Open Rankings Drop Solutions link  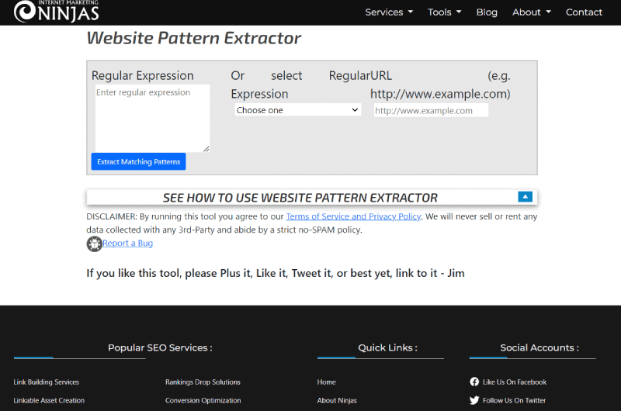(x=203, y=382)
